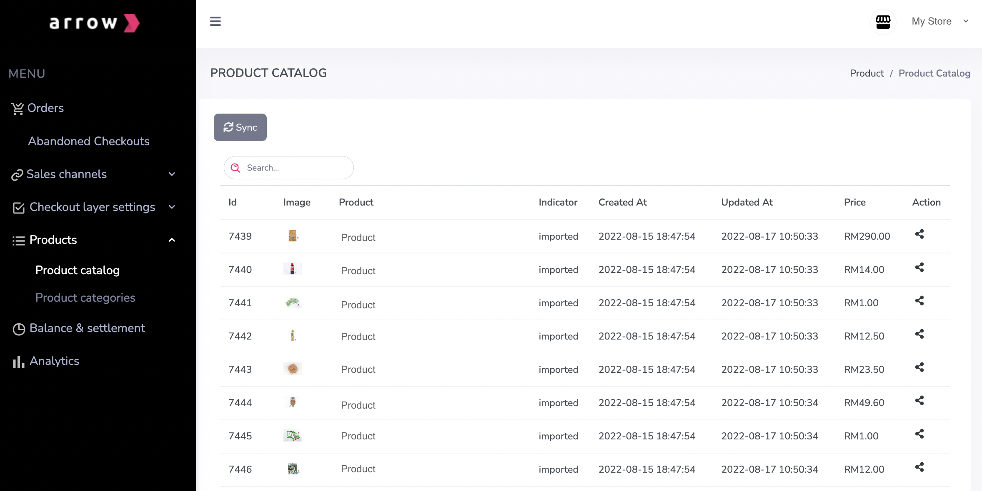
Task: Click the Product breadcrumb link
Action: pos(867,73)
